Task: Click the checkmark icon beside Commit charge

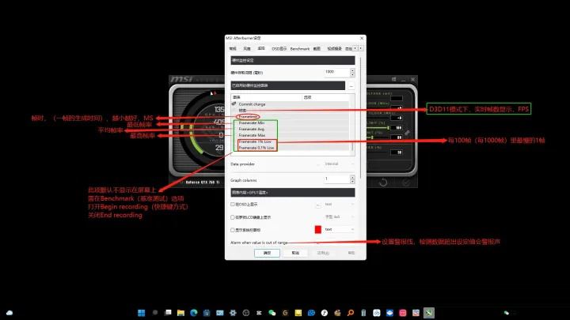Action: 234,104
